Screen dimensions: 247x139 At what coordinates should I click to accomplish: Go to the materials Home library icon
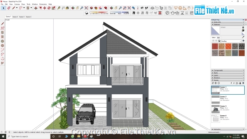[x=219, y=41]
